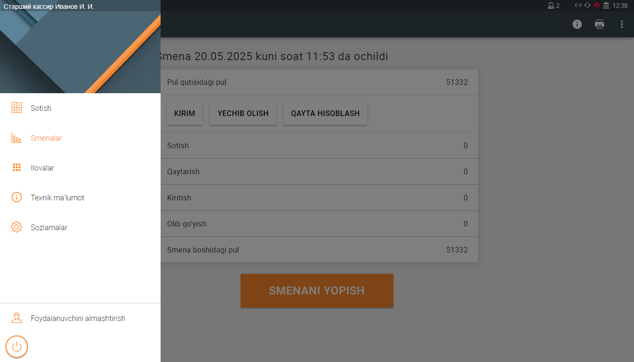This screenshot has width=634, height=362.
Task: Click the Foydalanuvchini almashtirish user icon
Action: (17, 319)
